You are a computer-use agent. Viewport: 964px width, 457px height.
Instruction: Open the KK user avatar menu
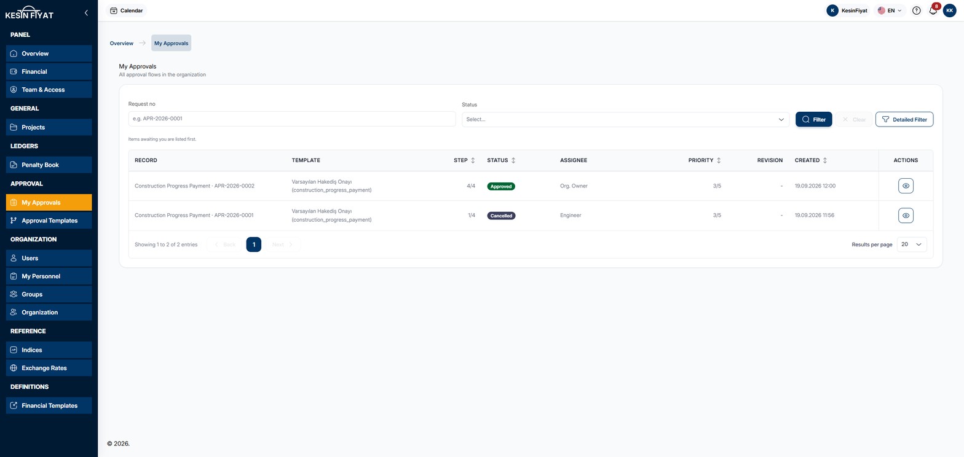[x=949, y=10]
